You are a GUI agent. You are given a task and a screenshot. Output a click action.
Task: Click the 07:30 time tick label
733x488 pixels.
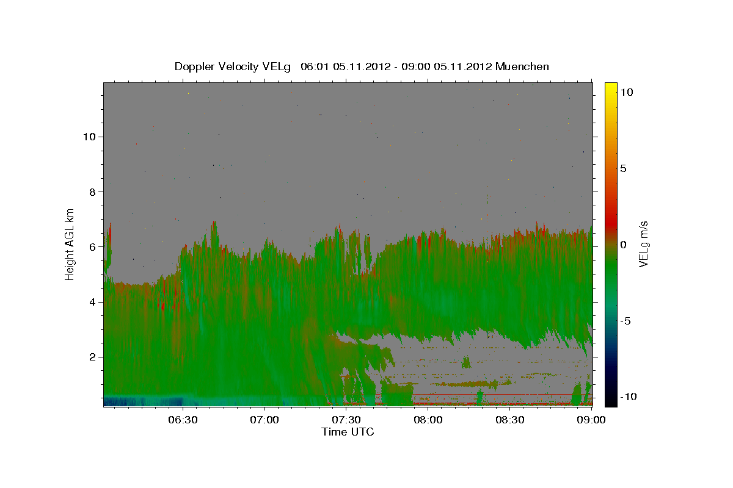[346, 420]
